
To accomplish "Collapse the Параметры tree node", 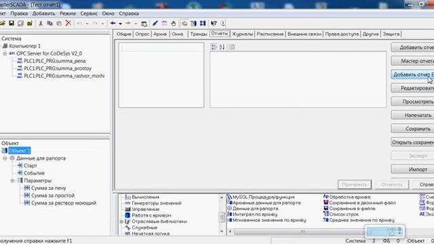I will [x=12, y=181].
